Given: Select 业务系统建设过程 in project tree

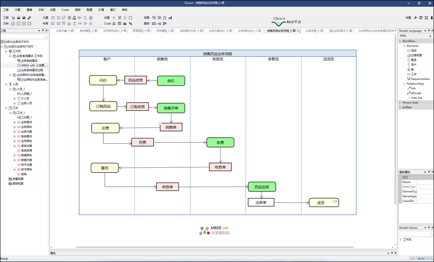Looking at the screenshot, I should click(x=32, y=70).
